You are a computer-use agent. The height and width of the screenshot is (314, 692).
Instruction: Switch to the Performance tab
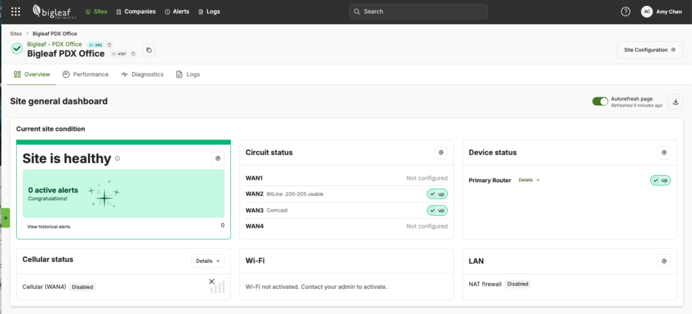[x=85, y=74]
